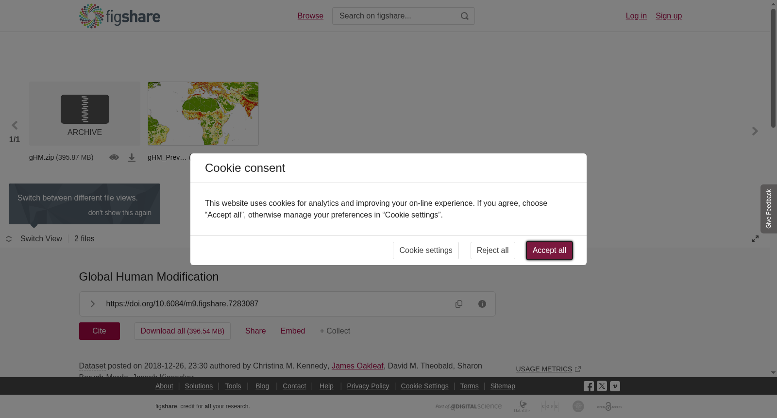This screenshot has height=418, width=777.
Task: Click scrollbar down arrow
Action: (773, 373)
